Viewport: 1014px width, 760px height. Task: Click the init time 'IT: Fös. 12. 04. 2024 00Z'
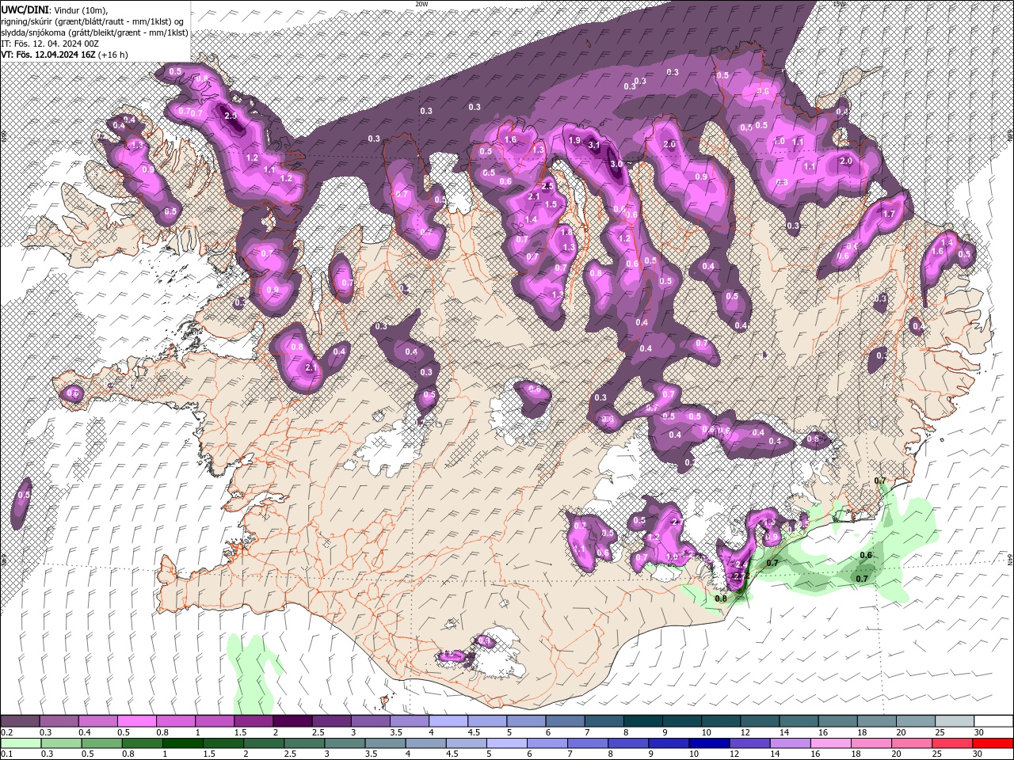tap(51, 44)
